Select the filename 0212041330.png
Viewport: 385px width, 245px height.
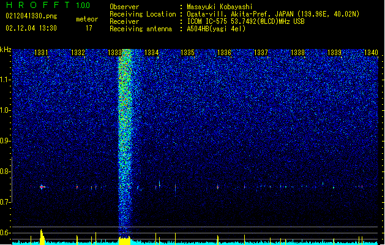(31, 17)
